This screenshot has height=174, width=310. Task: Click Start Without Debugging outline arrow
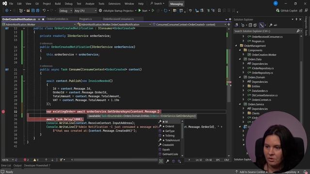pyautogui.click(x=153, y=11)
